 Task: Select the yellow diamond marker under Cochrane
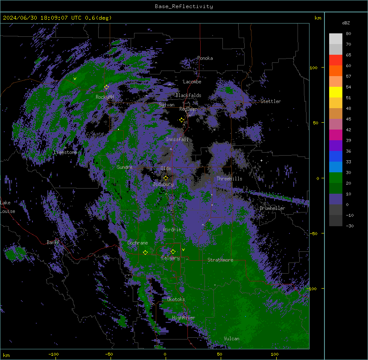click(145, 252)
